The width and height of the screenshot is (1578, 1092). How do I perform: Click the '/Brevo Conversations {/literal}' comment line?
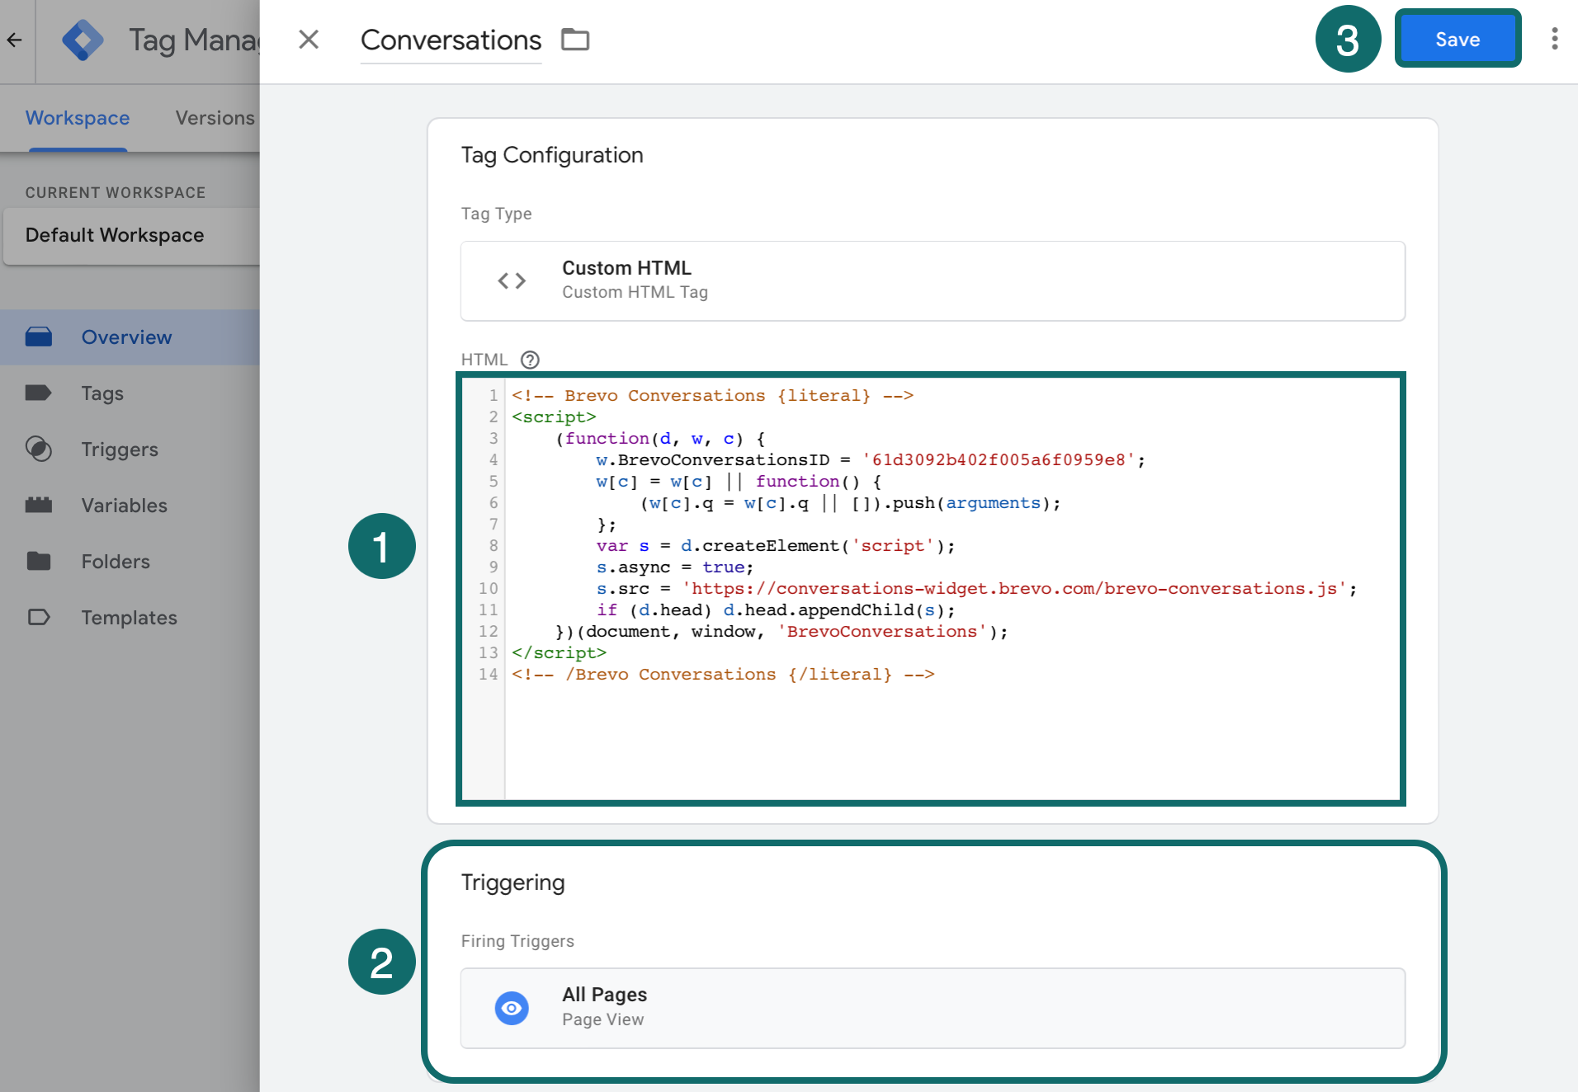coord(723,675)
